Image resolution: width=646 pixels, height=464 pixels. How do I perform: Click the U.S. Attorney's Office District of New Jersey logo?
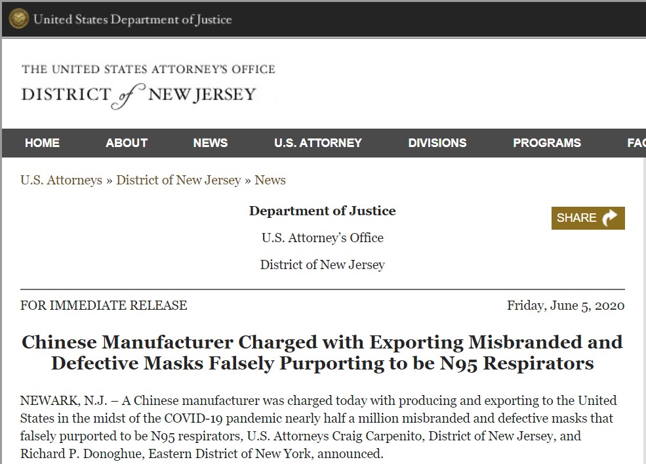[x=148, y=84]
